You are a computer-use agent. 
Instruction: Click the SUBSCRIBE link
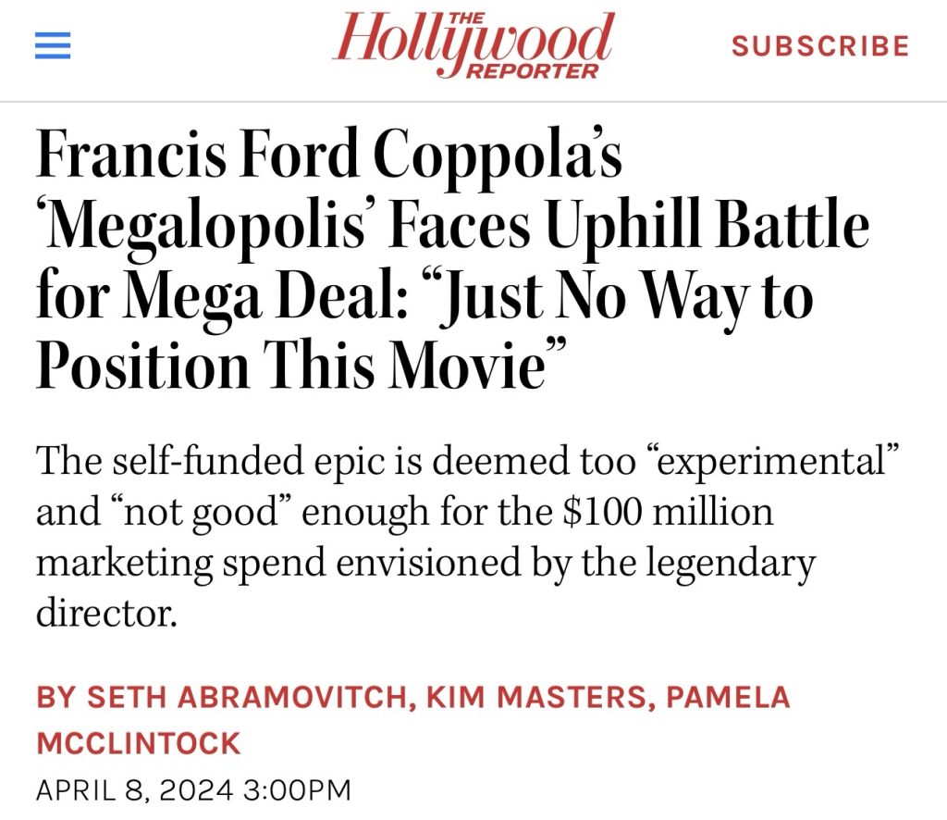coord(820,46)
